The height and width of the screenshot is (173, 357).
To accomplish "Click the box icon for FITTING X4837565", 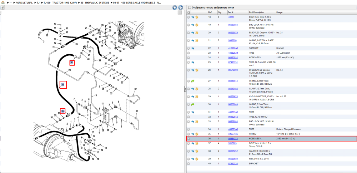I will click(196, 134).
